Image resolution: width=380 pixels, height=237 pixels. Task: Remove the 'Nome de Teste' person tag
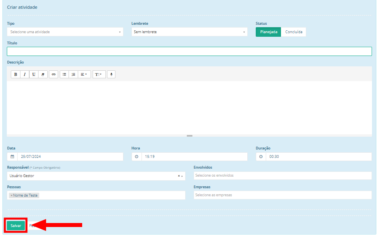(x=12, y=195)
